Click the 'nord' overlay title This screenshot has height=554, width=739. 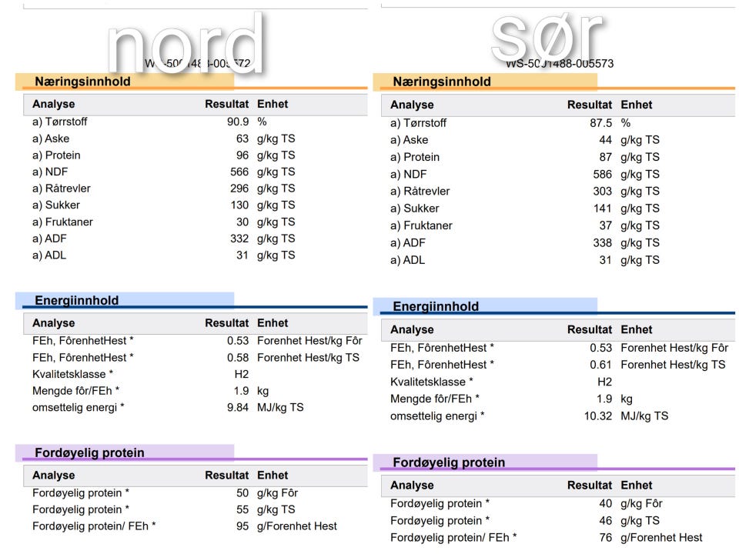click(186, 43)
